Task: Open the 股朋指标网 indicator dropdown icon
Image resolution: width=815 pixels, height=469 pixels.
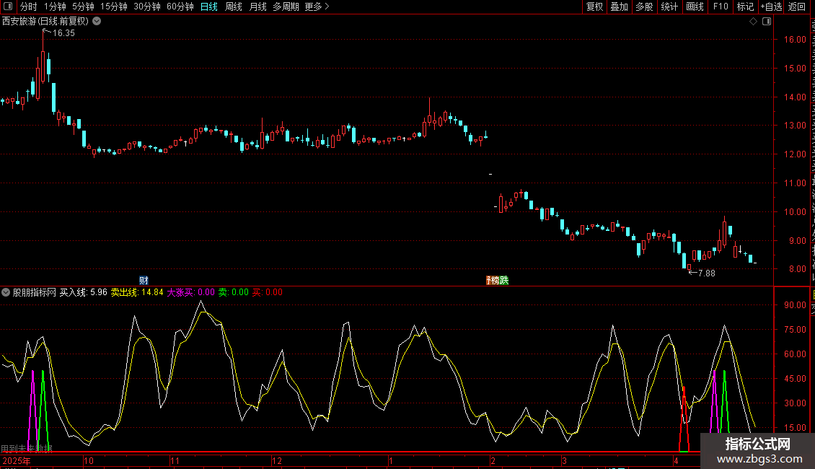Action: point(6,292)
